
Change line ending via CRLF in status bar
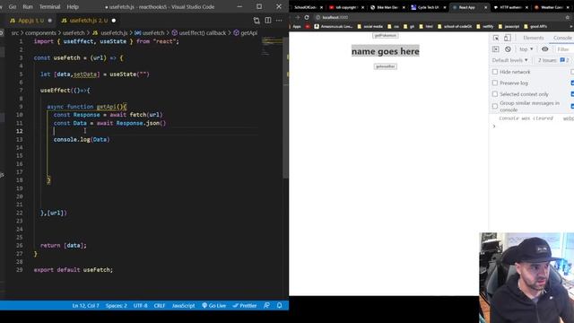pyautogui.click(x=160, y=305)
